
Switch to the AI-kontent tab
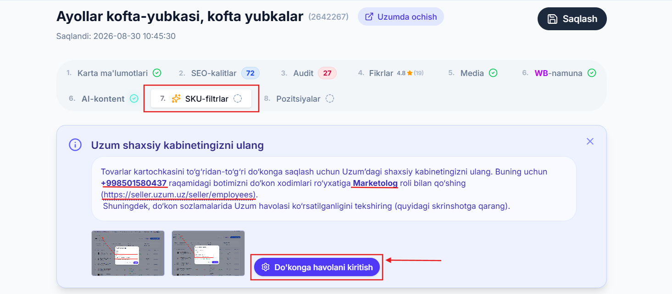(x=103, y=98)
